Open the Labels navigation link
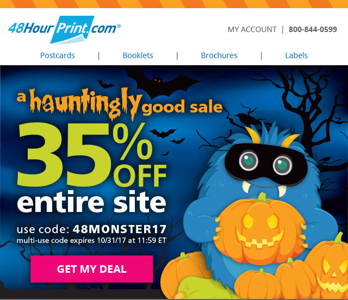348x300 pixels. coord(296,55)
